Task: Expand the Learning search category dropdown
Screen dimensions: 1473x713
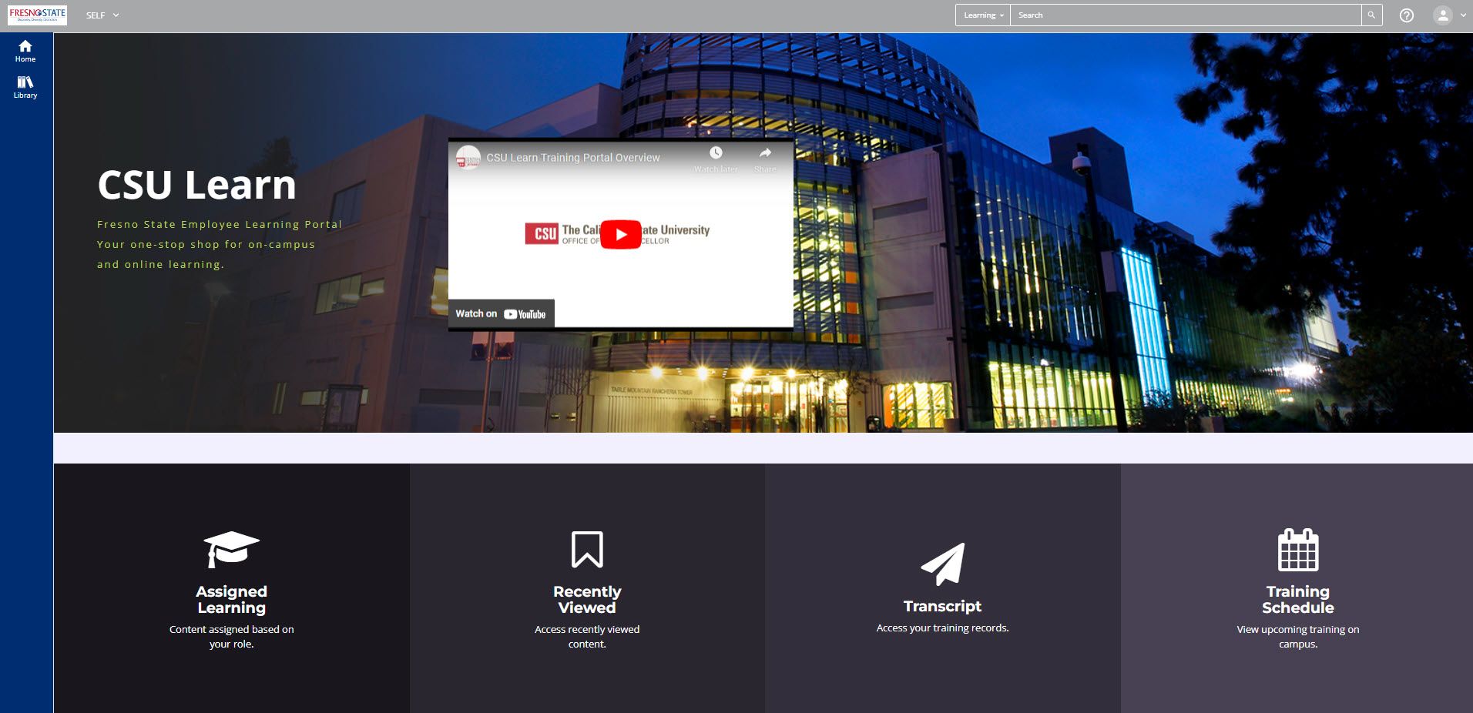Action: click(983, 15)
